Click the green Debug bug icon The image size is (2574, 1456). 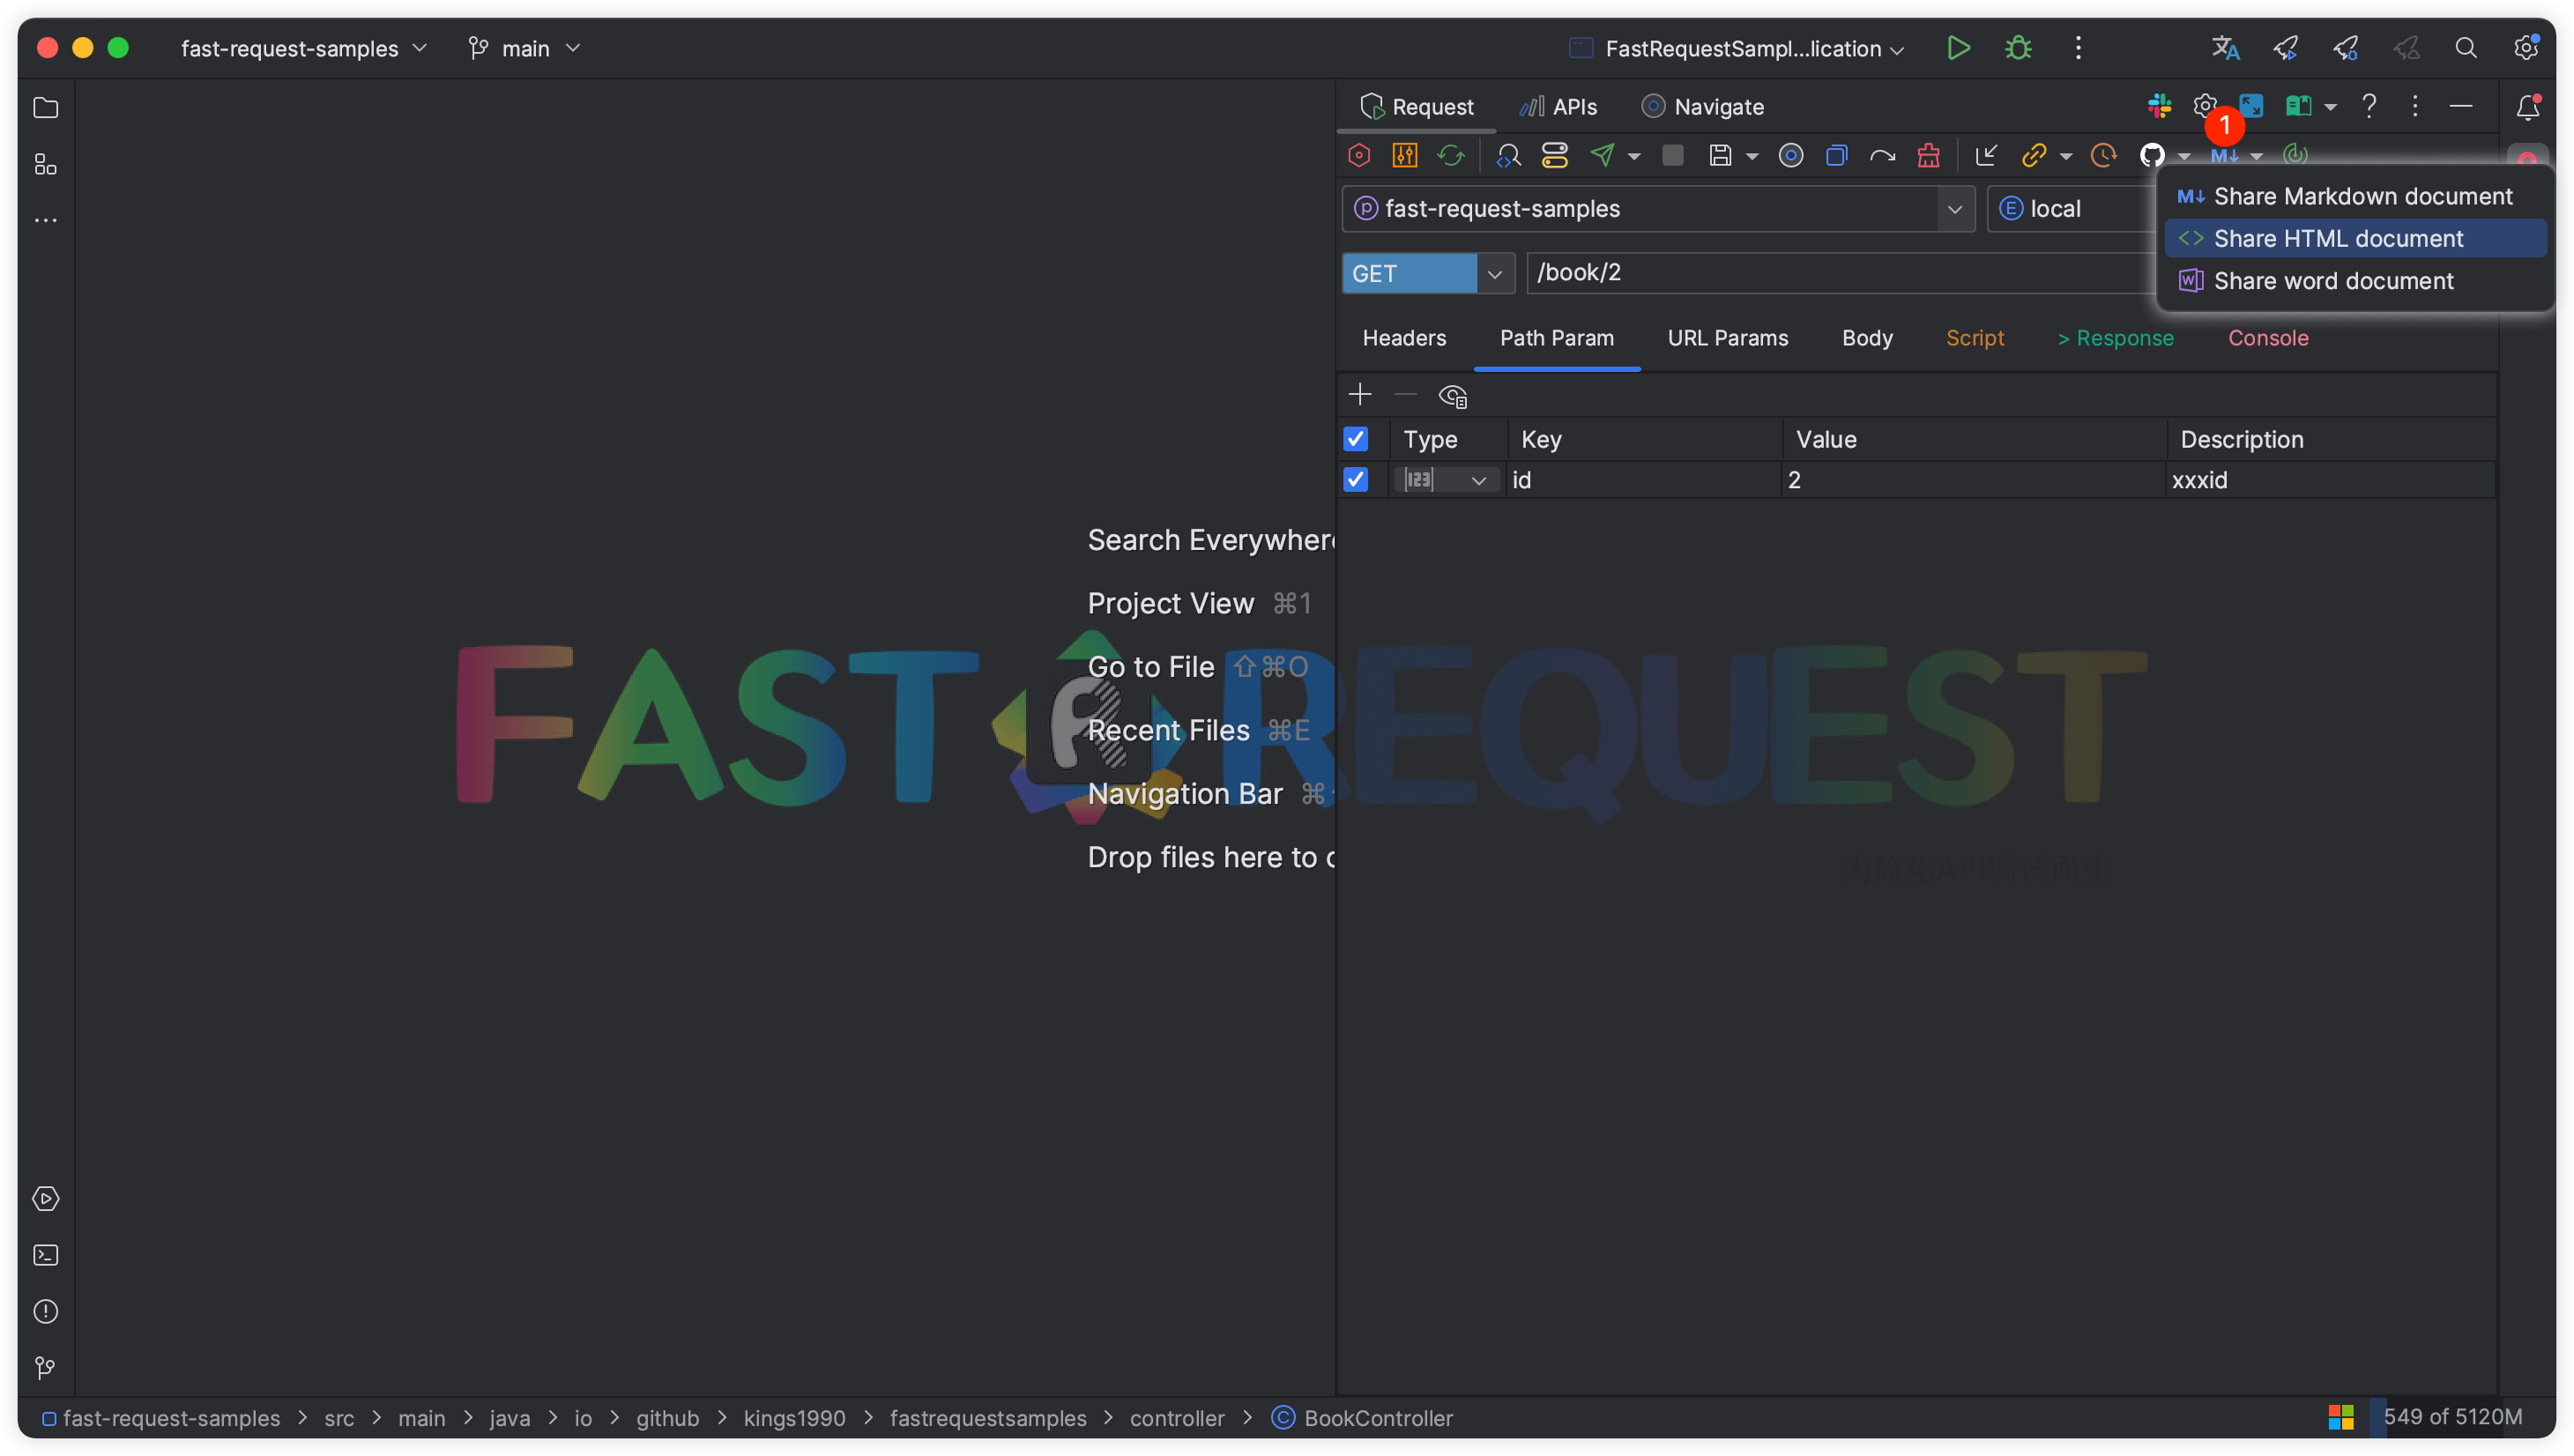[2018, 48]
